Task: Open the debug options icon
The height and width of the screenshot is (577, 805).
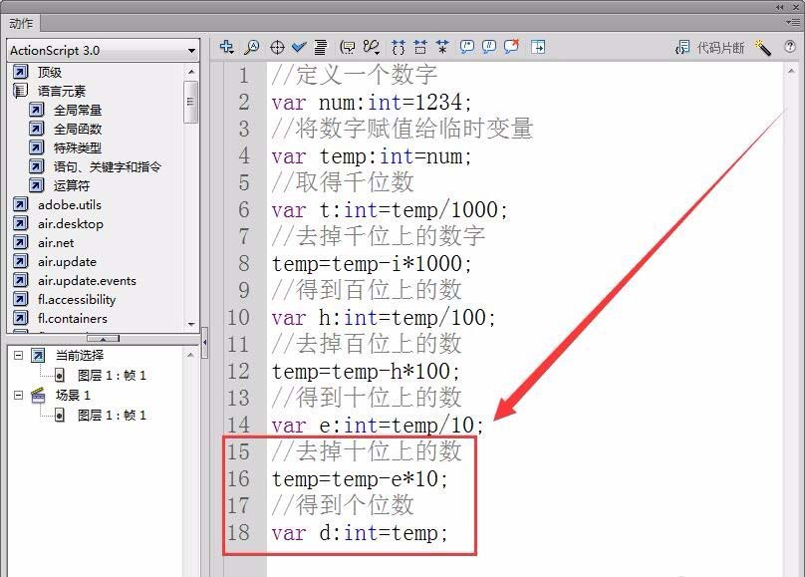Action: (372, 47)
